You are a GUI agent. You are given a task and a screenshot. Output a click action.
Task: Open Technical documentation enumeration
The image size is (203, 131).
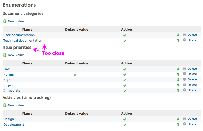23,41
